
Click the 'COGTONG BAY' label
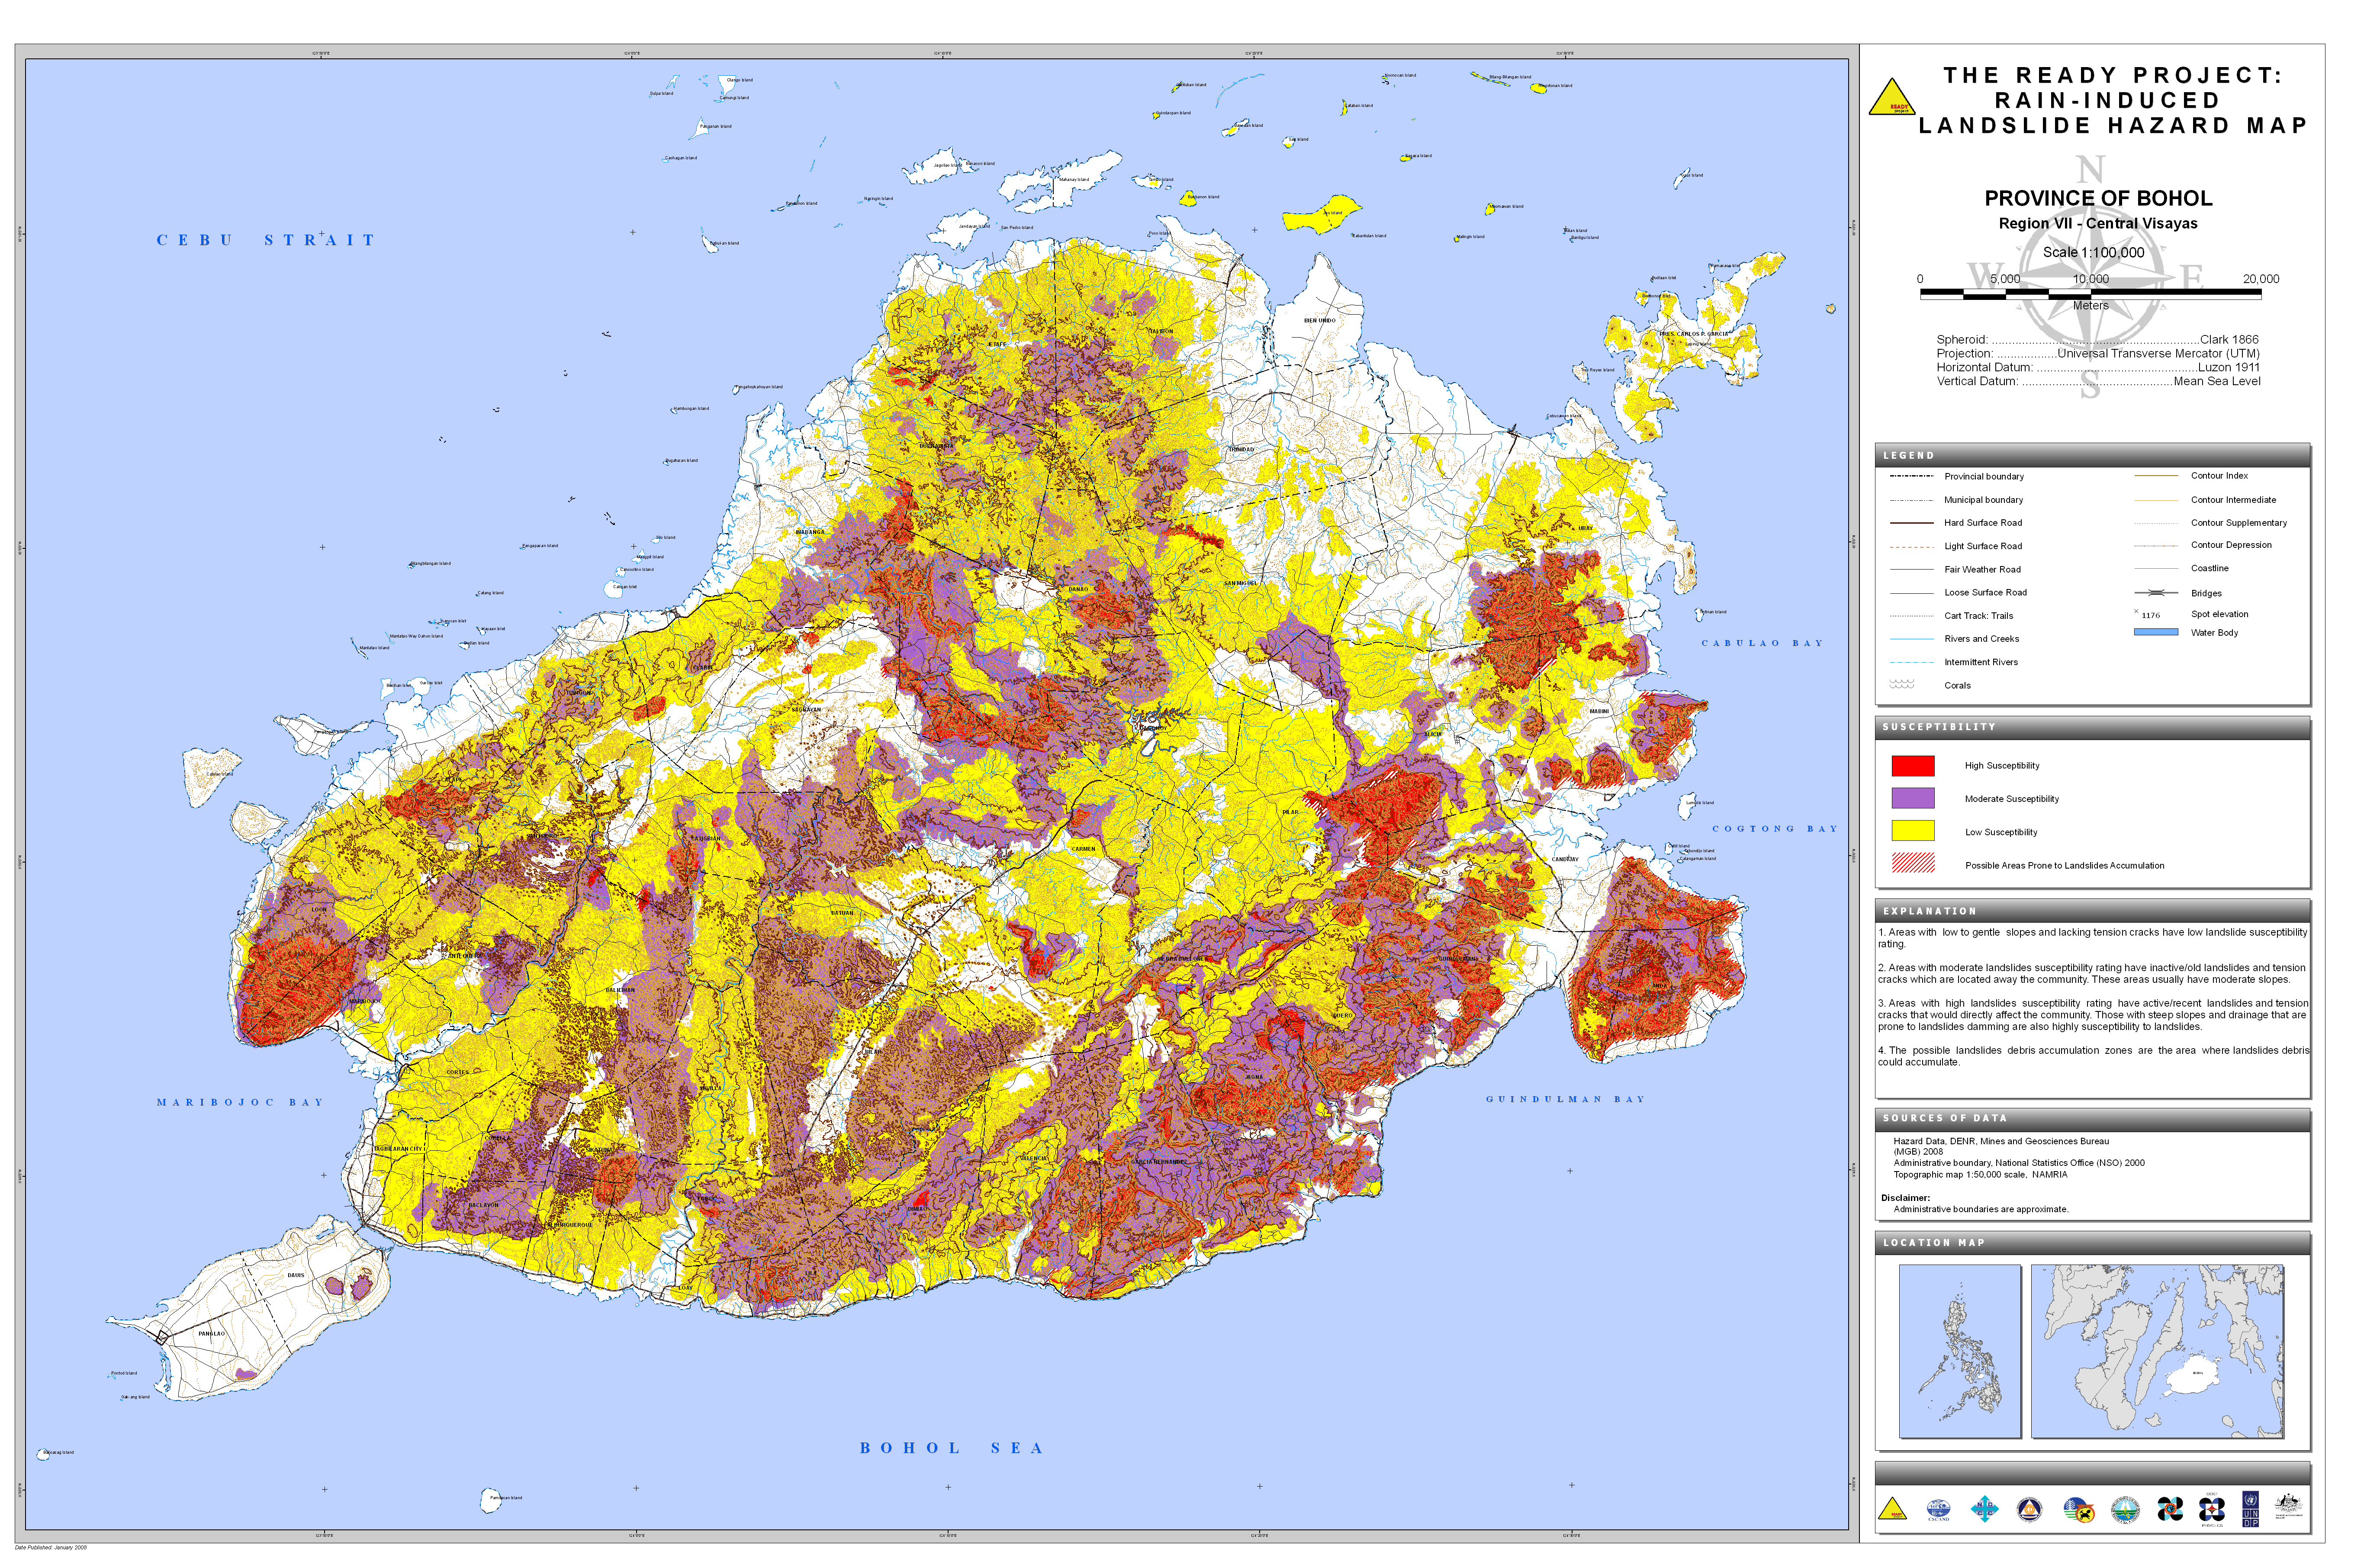pyautogui.click(x=1775, y=829)
